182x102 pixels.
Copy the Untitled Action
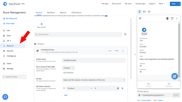pos(110,51)
